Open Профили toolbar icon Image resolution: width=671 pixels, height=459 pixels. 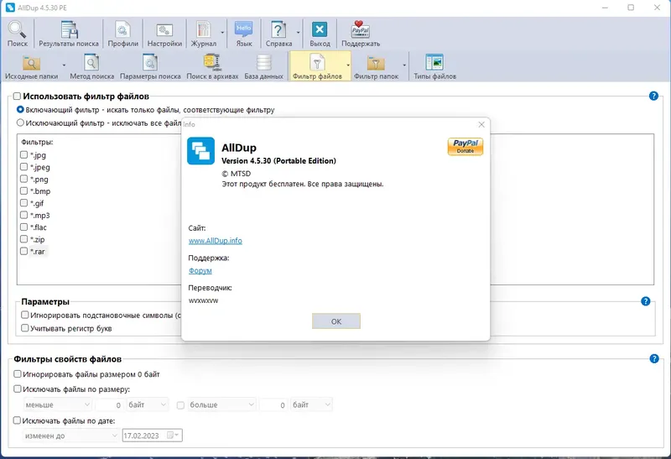point(122,34)
